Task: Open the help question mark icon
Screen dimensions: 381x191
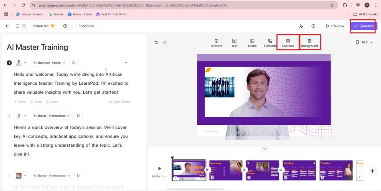Action: pos(65,26)
